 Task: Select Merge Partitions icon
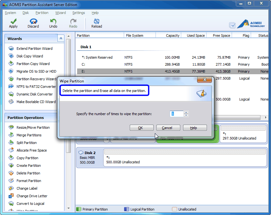click(x=11, y=135)
